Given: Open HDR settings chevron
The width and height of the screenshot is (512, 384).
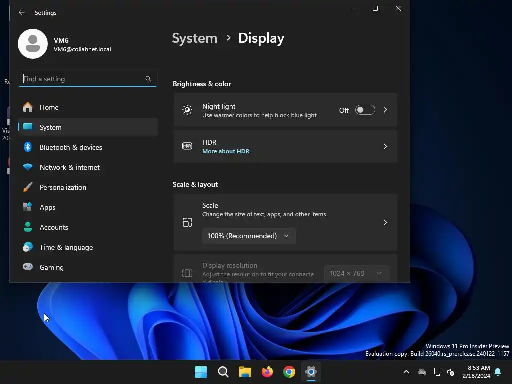Looking at the screenshot, I should click(385, 146).
